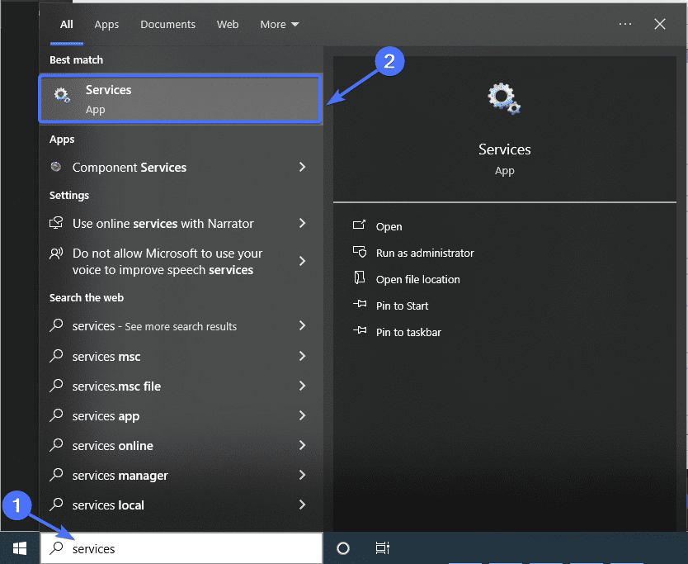Switch to the Documents tab
688x564 pixels.
tap(167, 25)
